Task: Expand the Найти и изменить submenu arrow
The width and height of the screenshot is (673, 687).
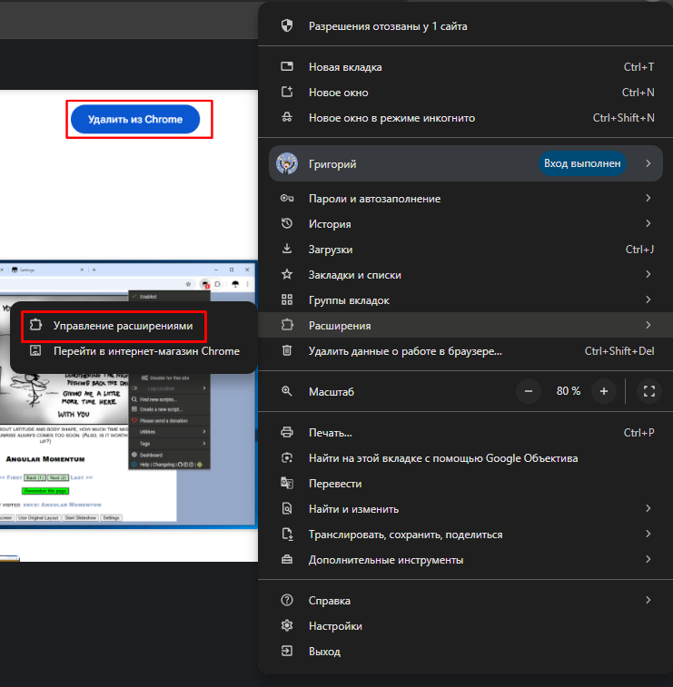Action: coord(648,508)
